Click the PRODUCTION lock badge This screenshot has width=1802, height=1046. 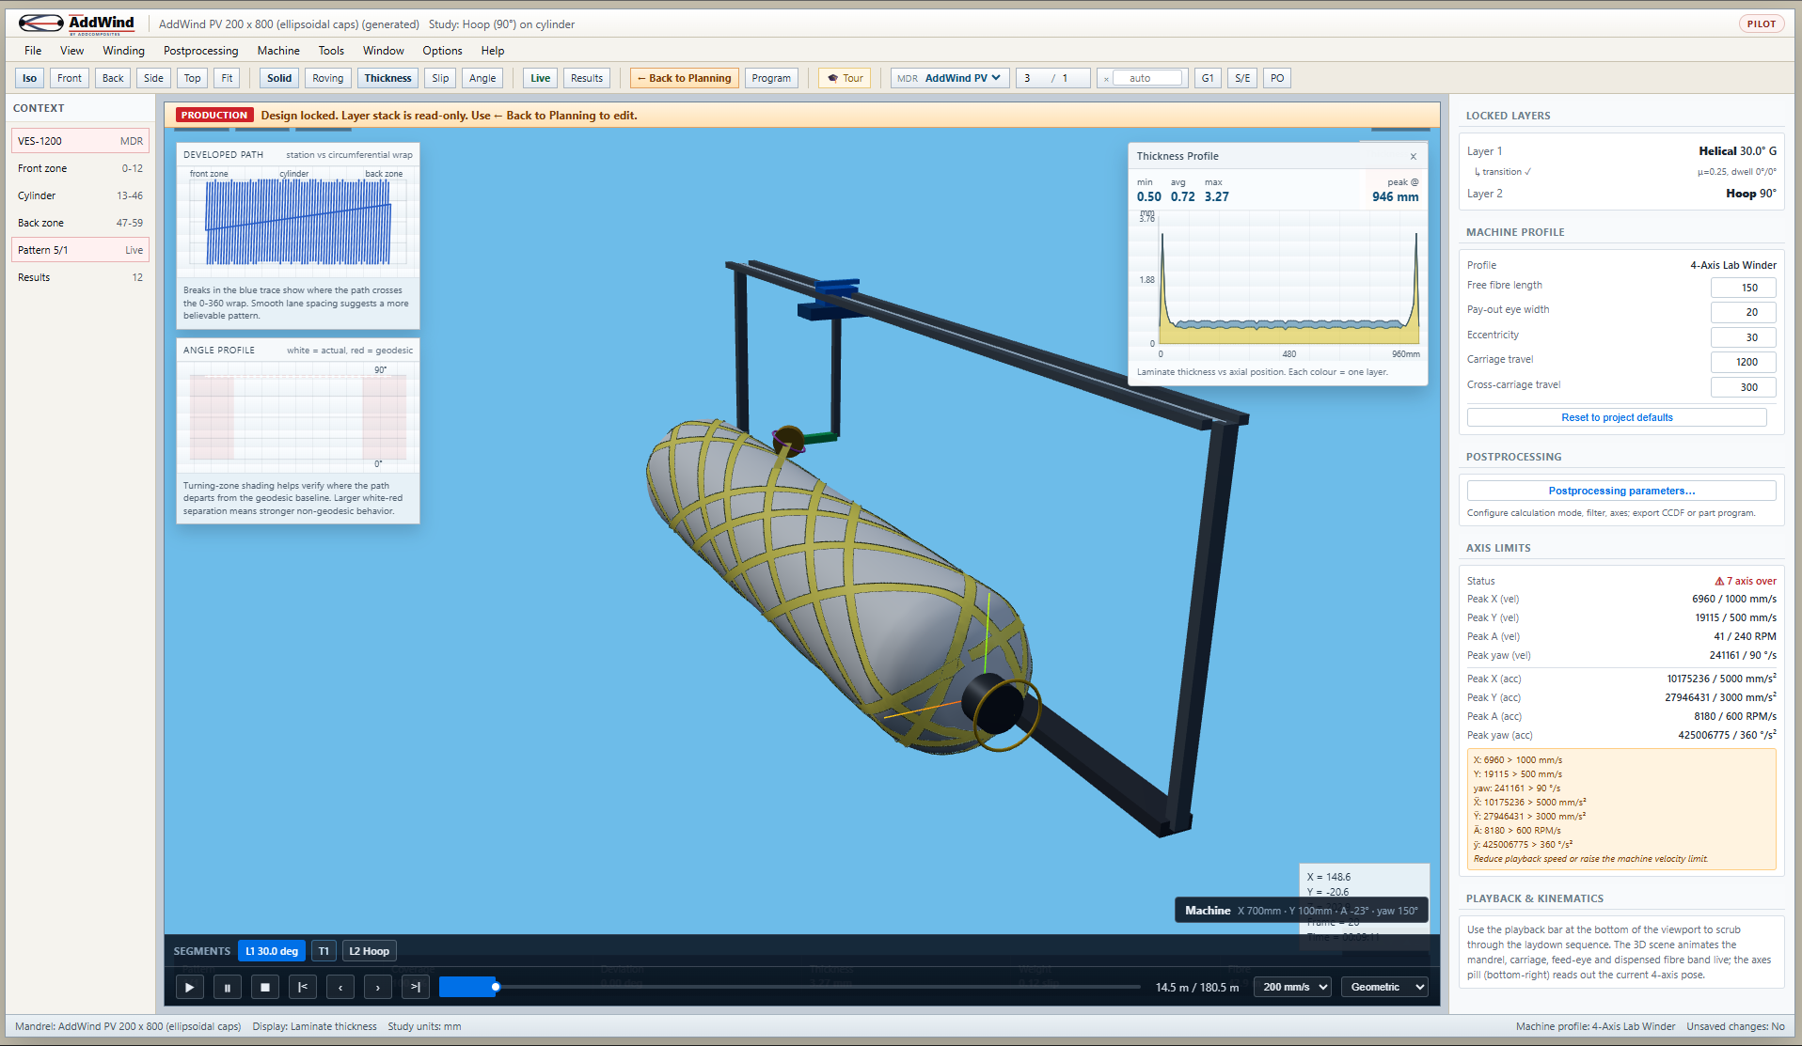pyautogui.click(x=214, y=115)
